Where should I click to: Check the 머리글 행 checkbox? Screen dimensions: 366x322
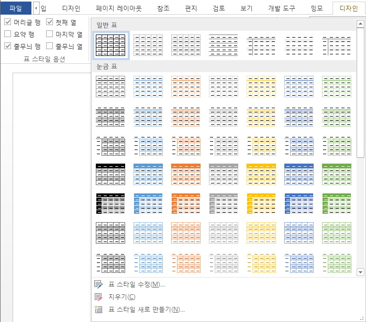tap(8, 22)
